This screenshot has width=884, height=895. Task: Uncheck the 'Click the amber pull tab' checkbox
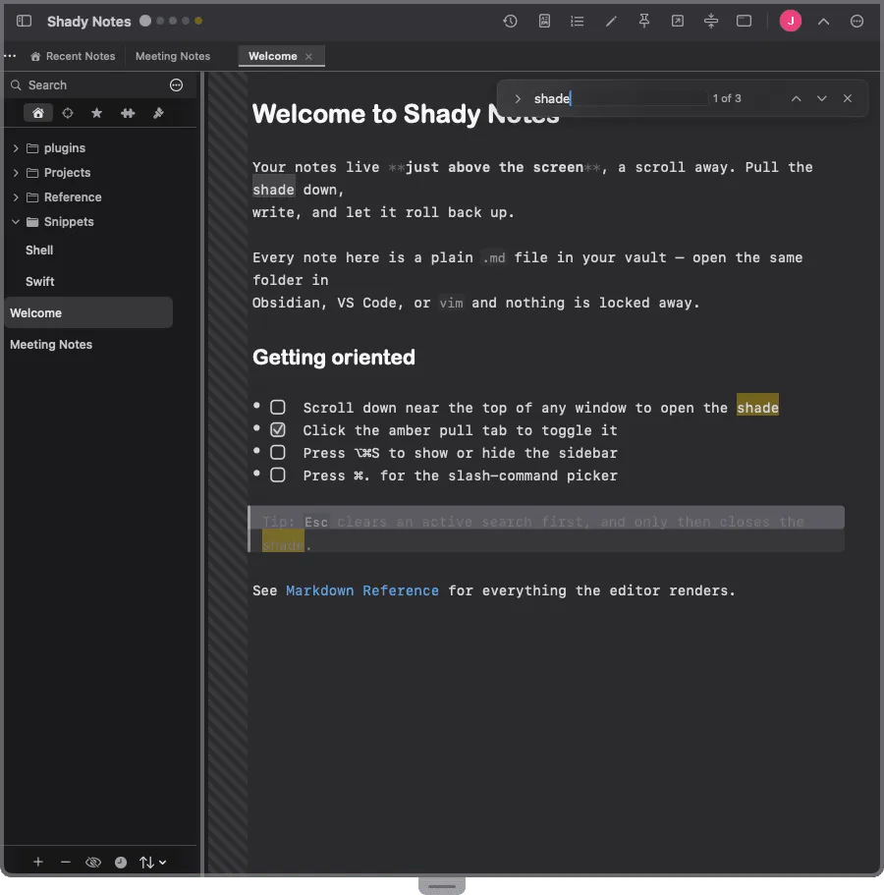point(278,429)
